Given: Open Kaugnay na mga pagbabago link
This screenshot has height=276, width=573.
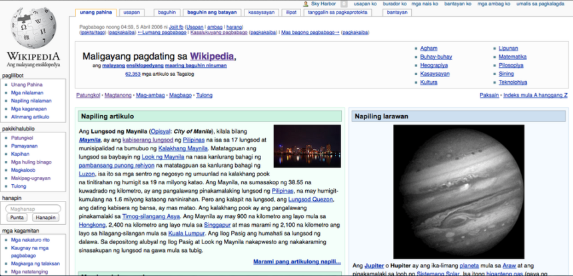Looking at the screenshot, I should coord(29,251).
